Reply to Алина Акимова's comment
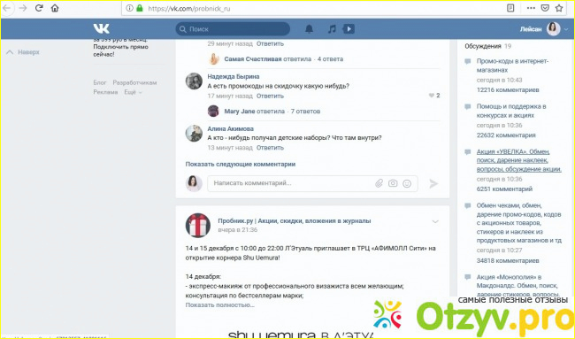575x339 pixels. click(270, 148)
